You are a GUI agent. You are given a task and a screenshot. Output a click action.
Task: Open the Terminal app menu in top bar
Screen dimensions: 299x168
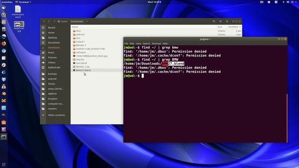tap(23, 2)
